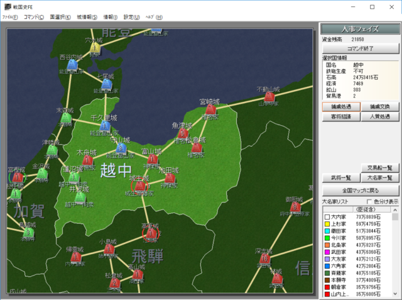Click the 越中 province label on map

pyautogui.click(x=116, y=171)
